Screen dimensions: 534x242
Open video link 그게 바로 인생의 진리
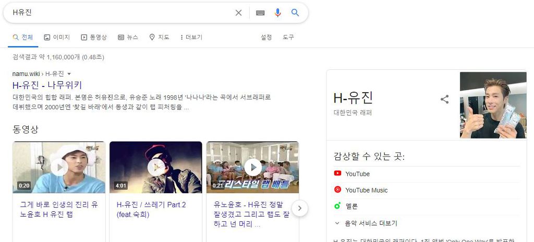59,210
